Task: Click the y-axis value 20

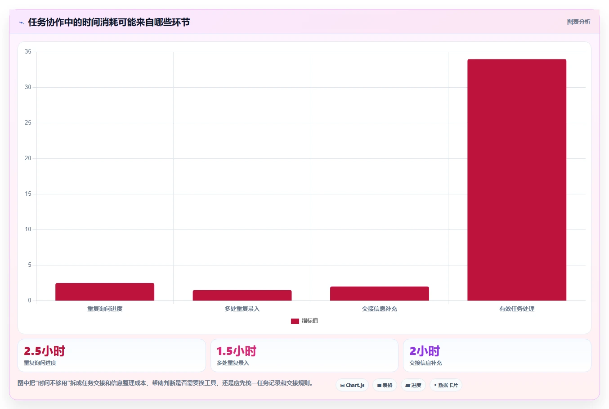Action: tap(28, 158)
